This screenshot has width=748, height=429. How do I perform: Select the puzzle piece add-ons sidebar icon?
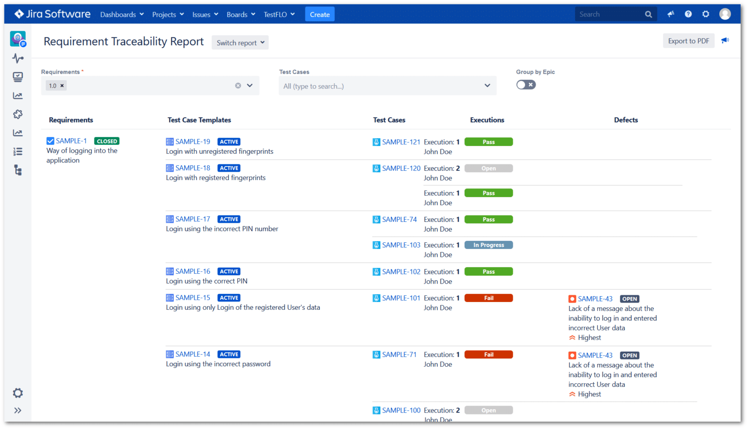click(x=18, y=114)
